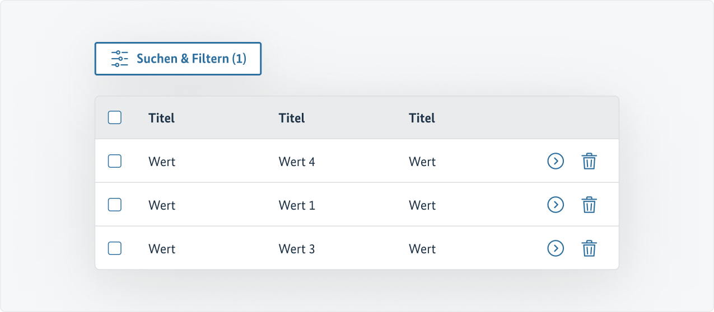Open details arrow for Wert 4 row
Screen dimensions: 714x312
[x=555, y=161]
